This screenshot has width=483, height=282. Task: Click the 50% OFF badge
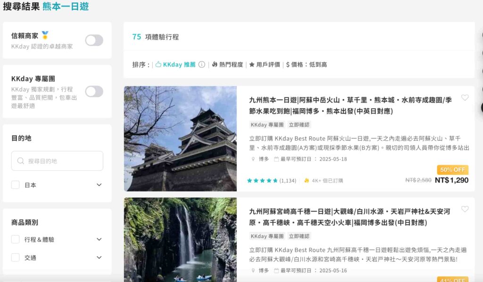[452, 170]
